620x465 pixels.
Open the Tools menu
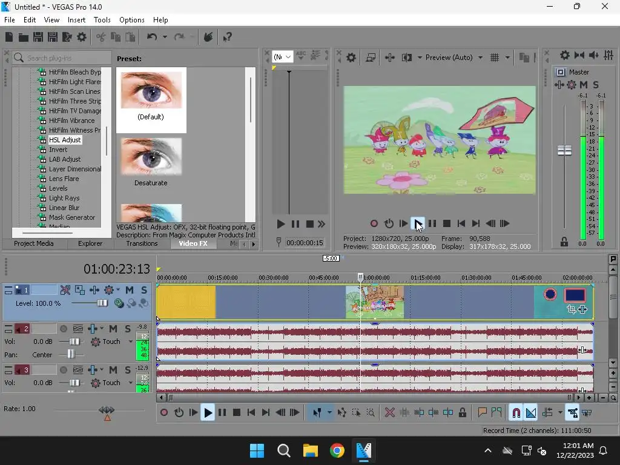102,20
